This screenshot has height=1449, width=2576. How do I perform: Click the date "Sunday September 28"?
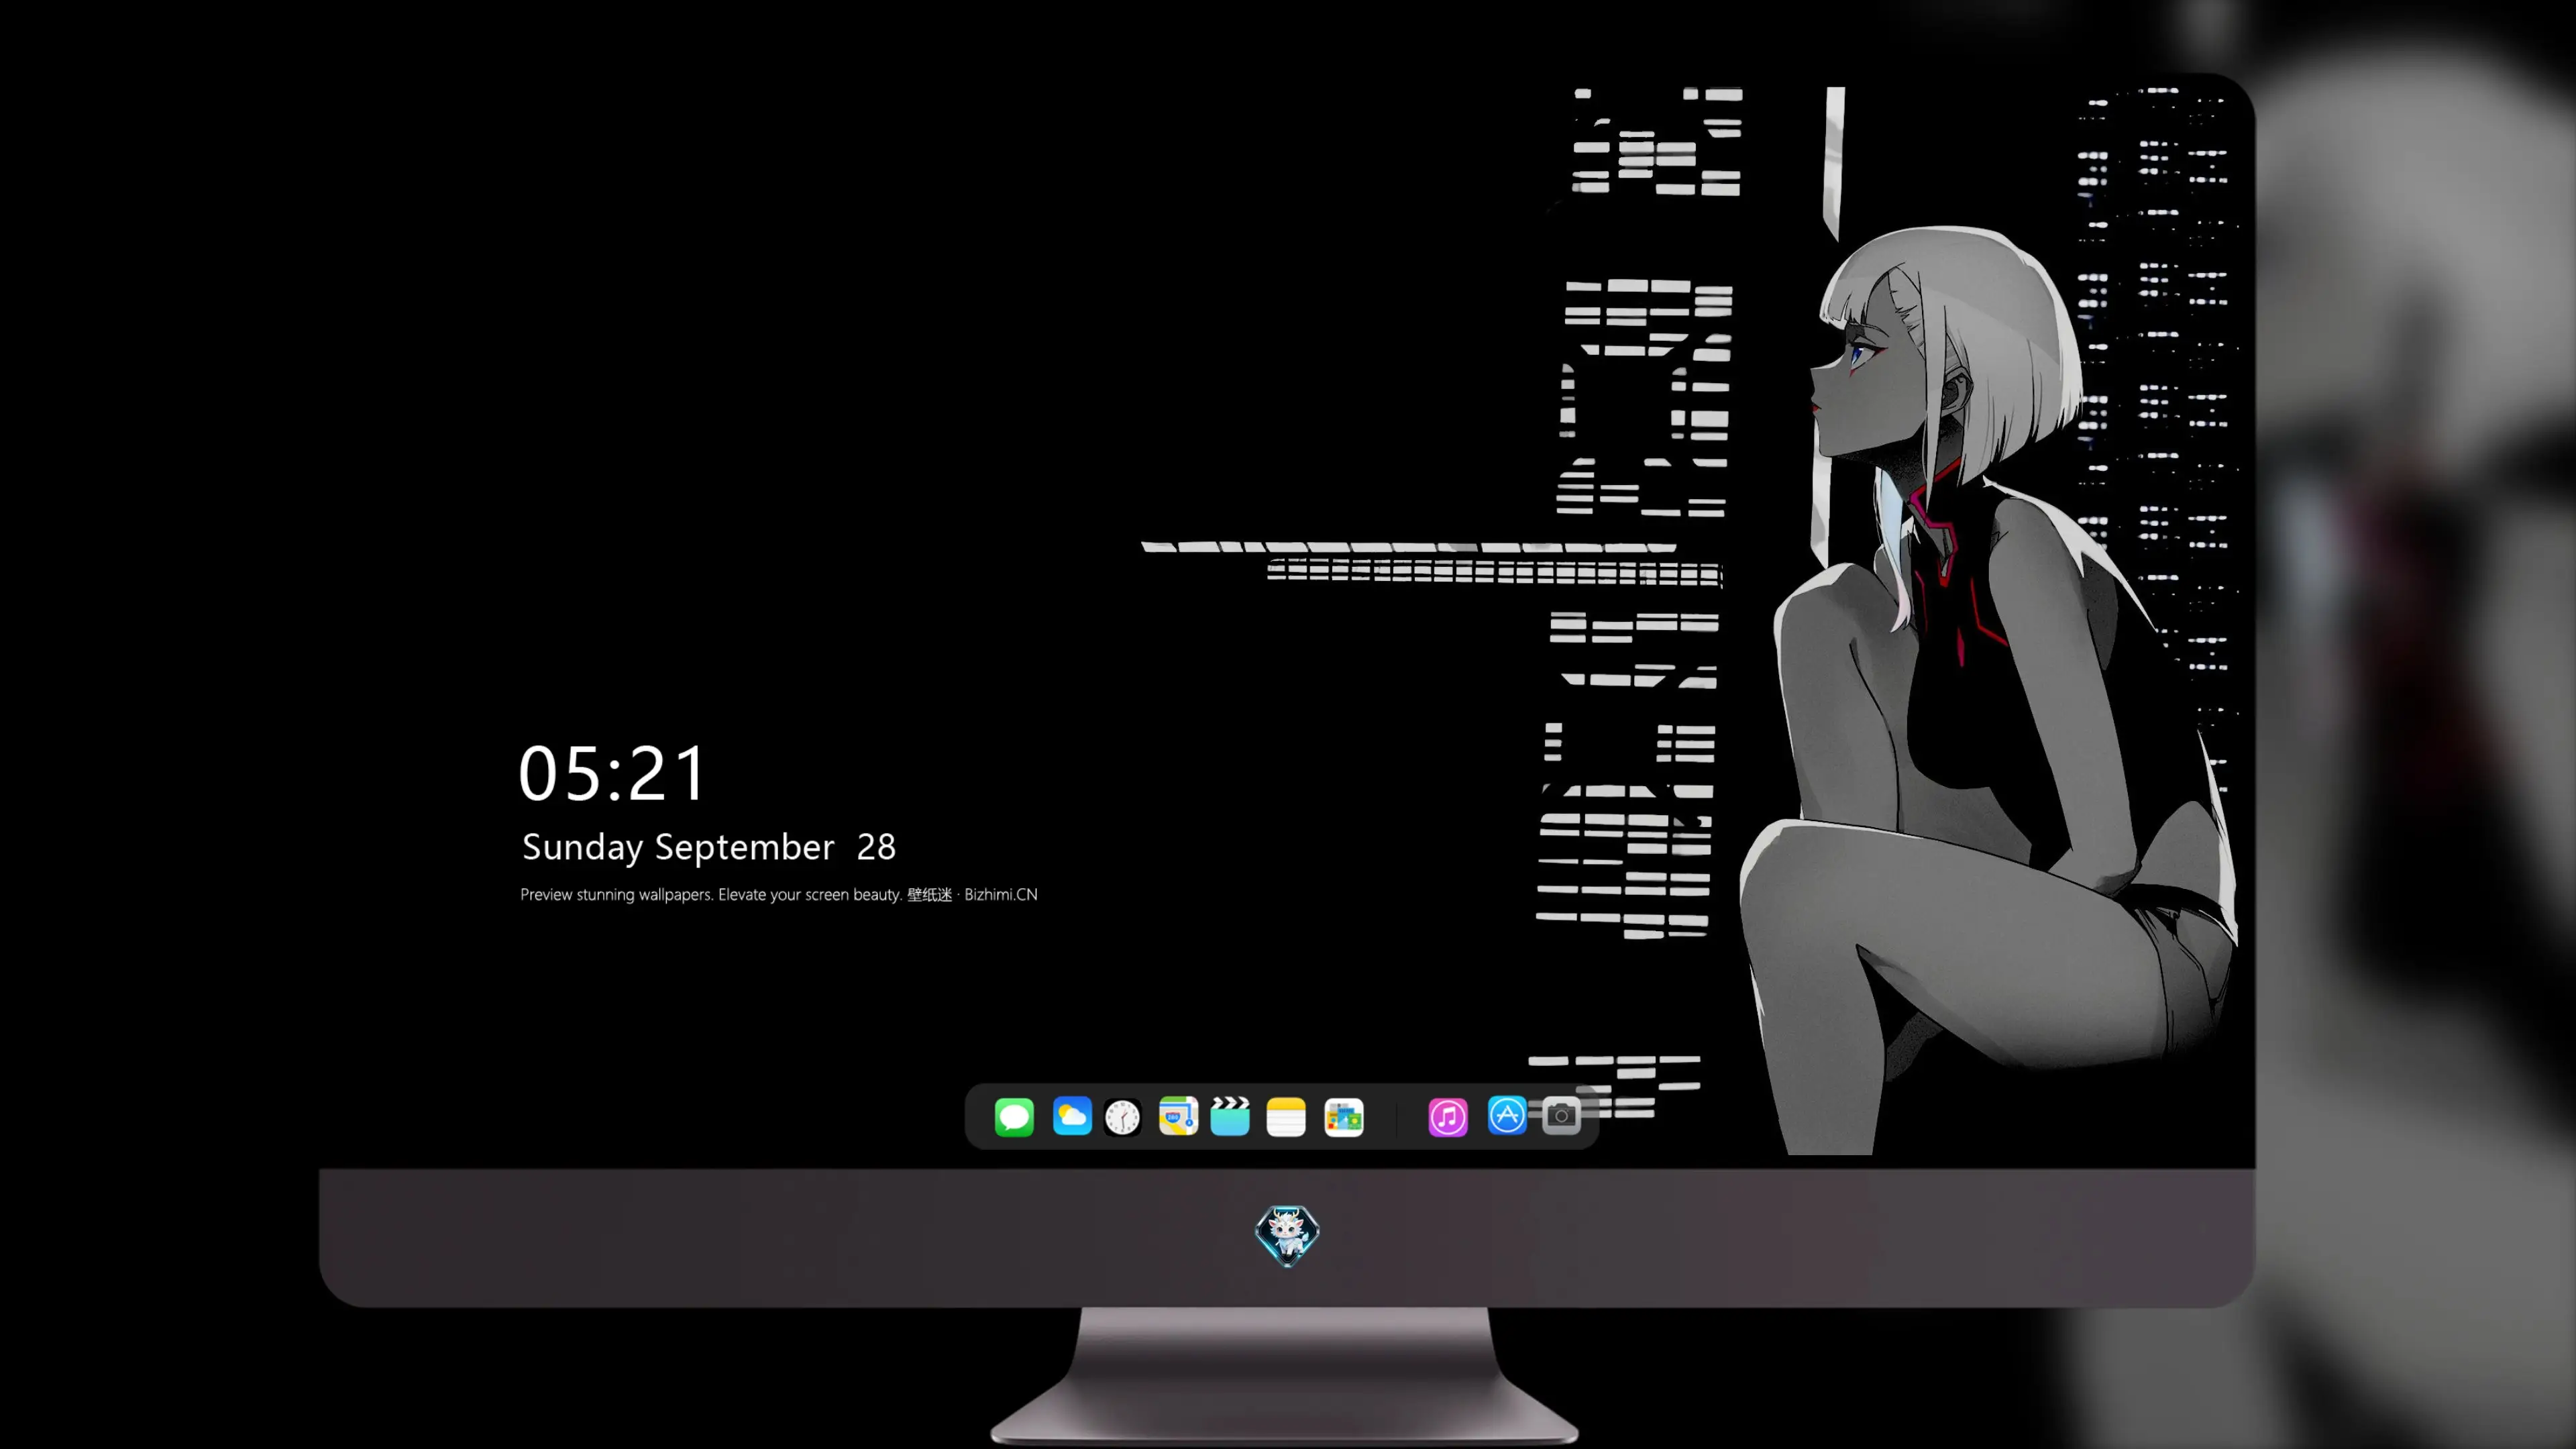709,847
